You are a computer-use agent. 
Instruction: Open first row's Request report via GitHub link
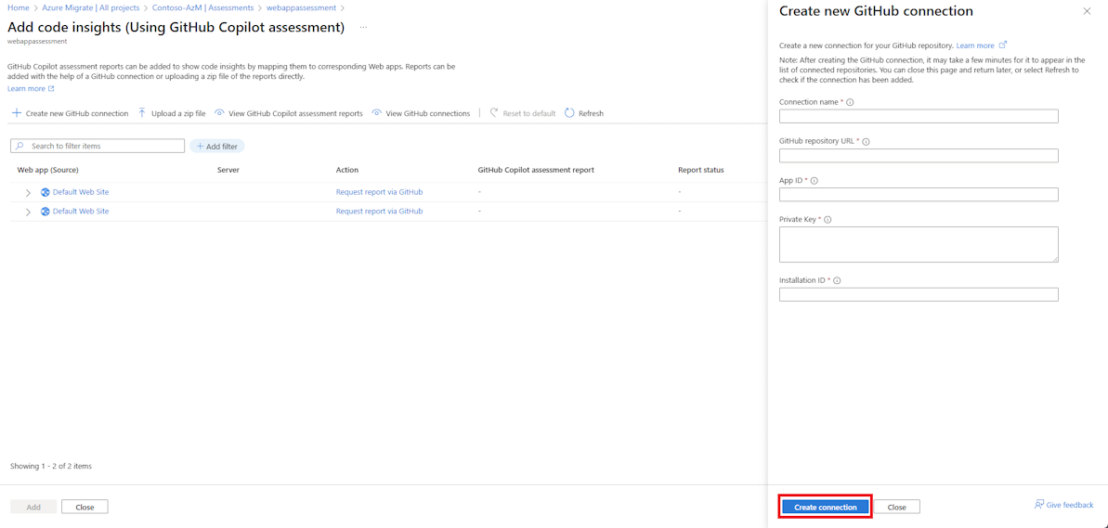point(380,192)
